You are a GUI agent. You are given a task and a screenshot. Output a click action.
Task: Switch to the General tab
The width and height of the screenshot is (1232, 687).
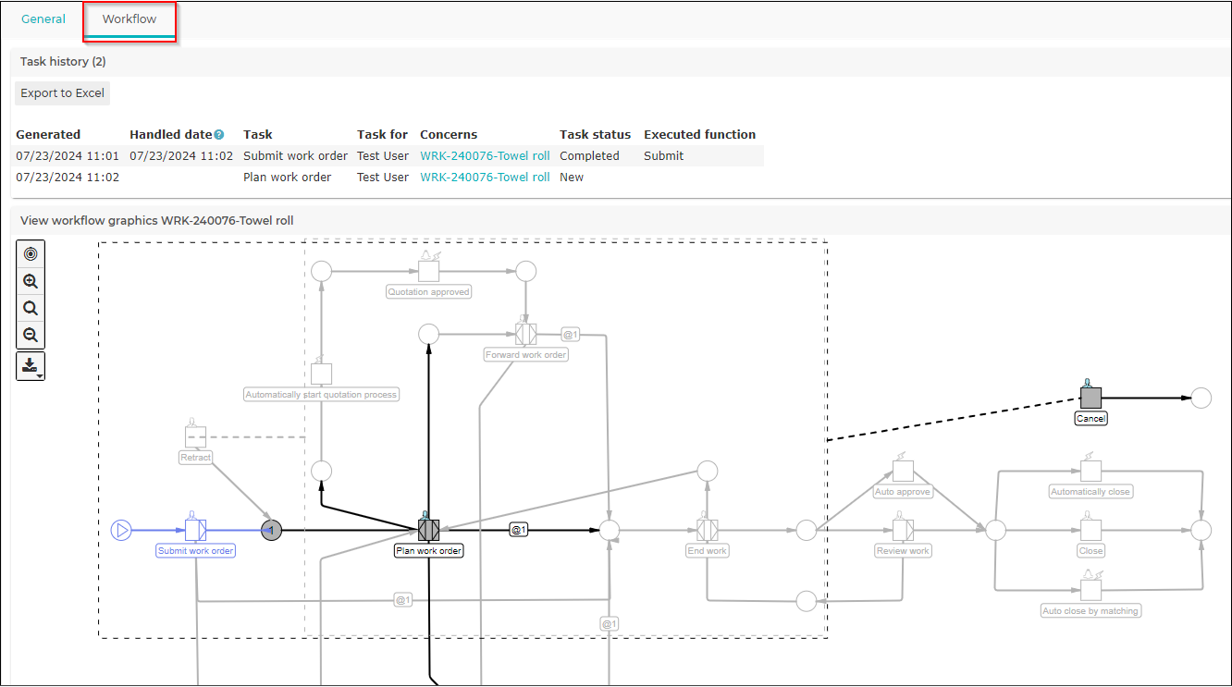pyautogui.click(x=43, y=18)
